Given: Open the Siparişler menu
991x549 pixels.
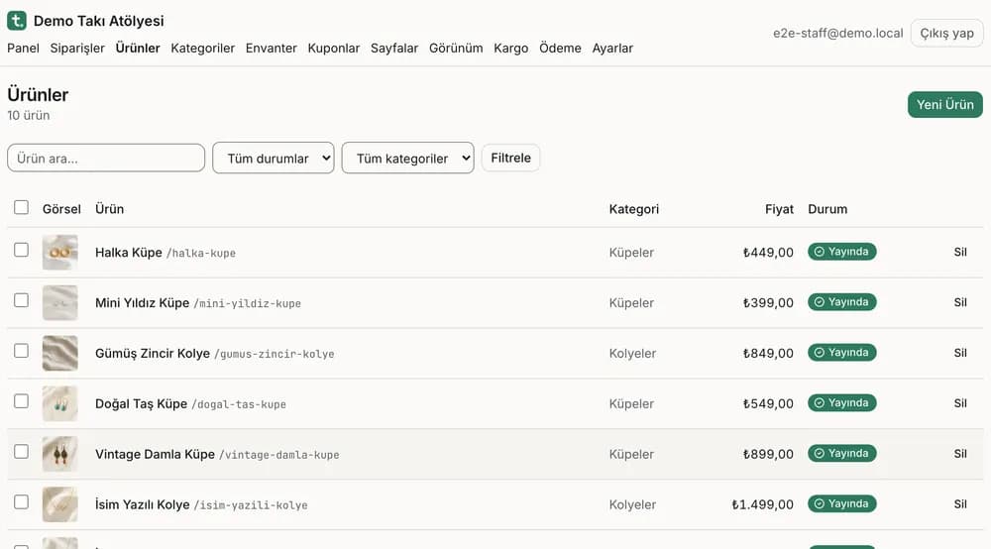Looking at the screenshot, I should (x=77, y=48).
